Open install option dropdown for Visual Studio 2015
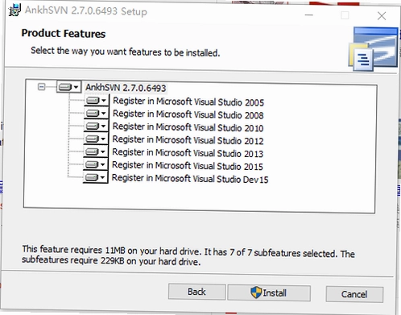Viewport: 401px width, 315px height. (x=96, y=164)
